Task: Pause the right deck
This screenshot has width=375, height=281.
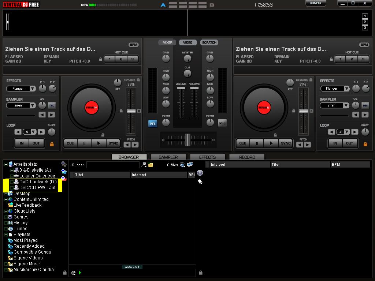Action: pyautogui.click(x=257, y=143)
